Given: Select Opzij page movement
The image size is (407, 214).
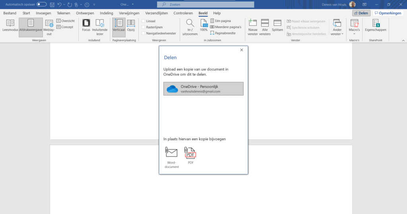Looking at the screenshot, I should pyautogui.click(x=131, y=26).
